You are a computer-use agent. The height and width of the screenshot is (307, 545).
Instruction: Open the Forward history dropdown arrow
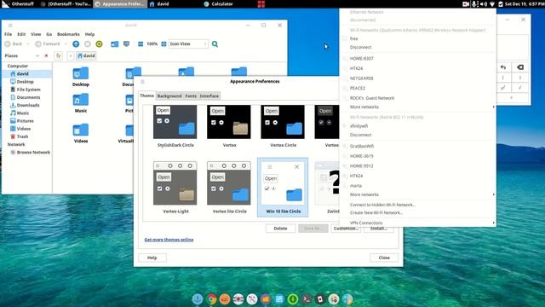pos(66,43)
